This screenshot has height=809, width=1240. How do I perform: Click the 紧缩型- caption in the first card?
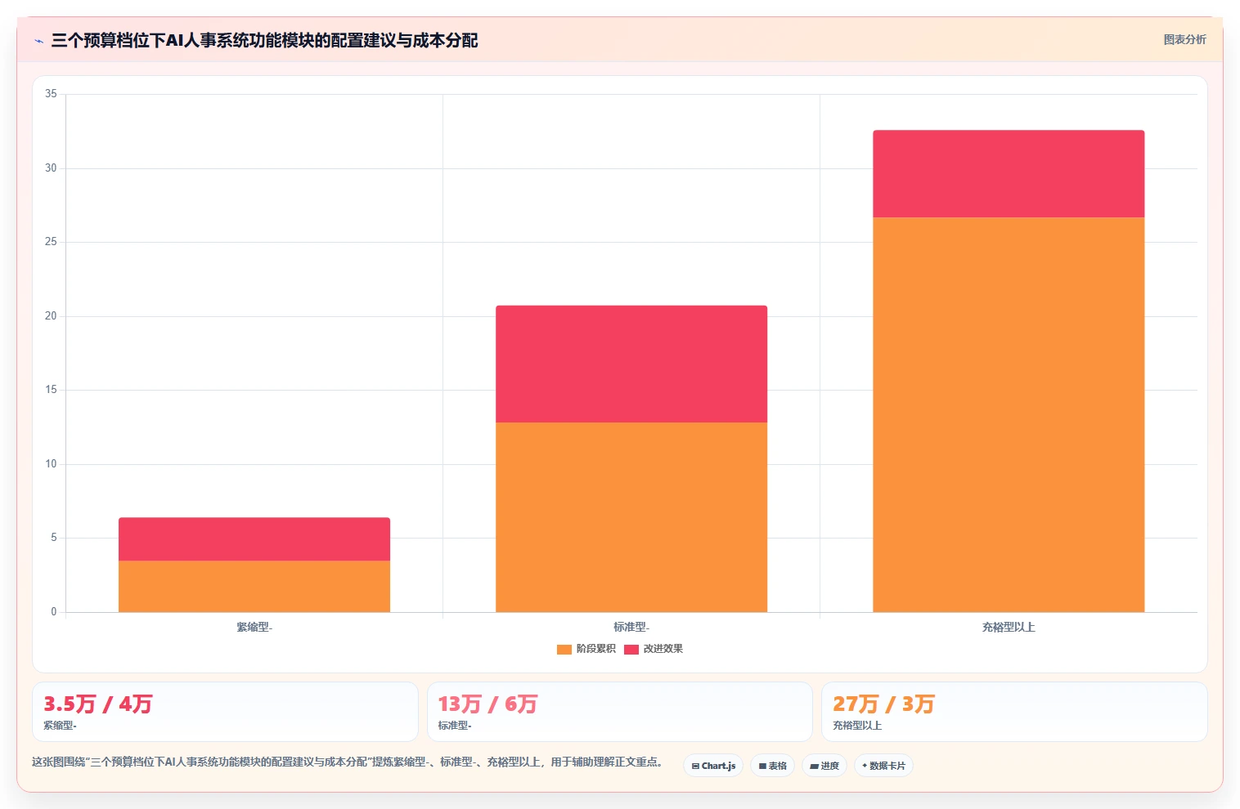click(60, 726)
